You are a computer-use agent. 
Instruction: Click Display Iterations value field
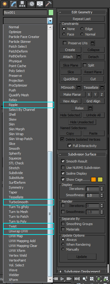click(x=93, y=189)
